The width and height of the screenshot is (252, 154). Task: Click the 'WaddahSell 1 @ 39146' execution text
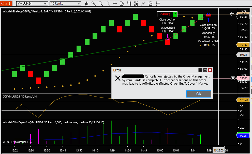point(168,29)
